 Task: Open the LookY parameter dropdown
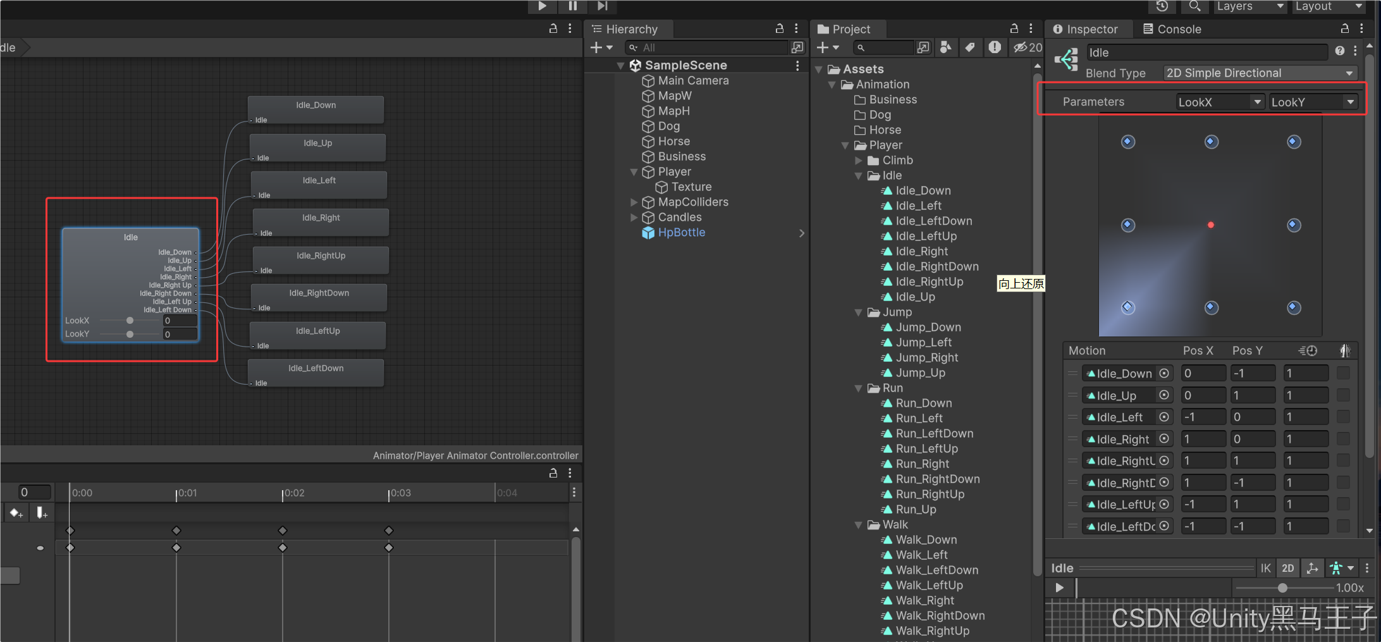[1313, 102]
